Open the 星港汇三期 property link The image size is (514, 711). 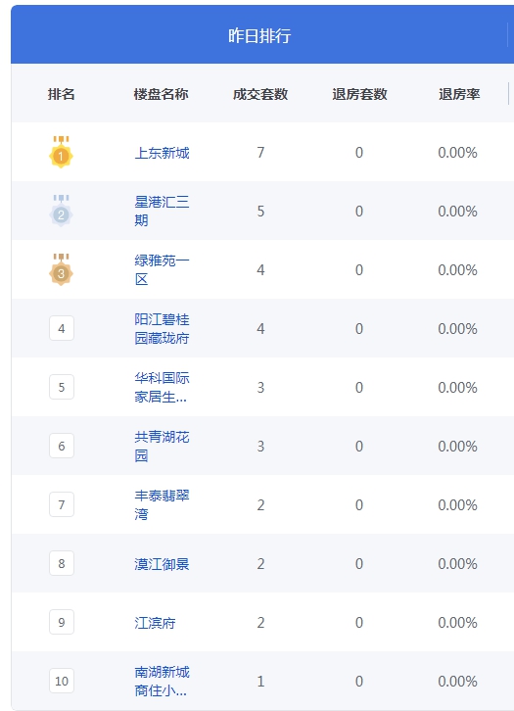(x=162, y=211)
